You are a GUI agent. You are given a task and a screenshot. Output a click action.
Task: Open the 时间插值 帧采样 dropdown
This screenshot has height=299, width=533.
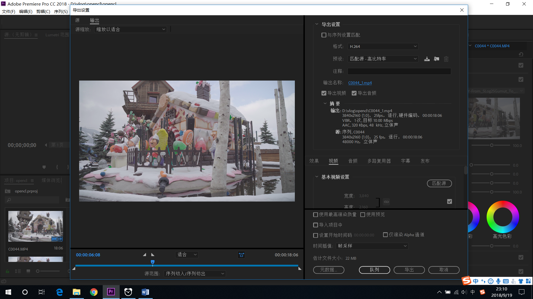pyautogui.click(x=372, y=246)
